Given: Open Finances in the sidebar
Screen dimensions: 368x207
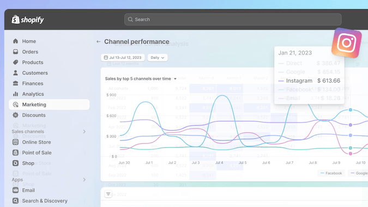Looking at the screenshot, I should [33, 83].
